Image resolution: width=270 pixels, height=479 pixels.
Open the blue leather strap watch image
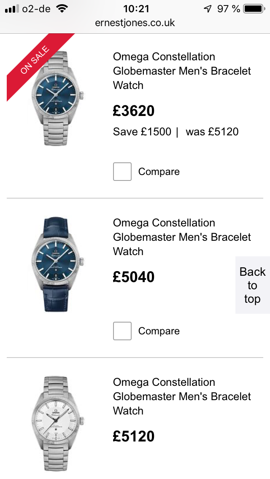pos(56,264)
